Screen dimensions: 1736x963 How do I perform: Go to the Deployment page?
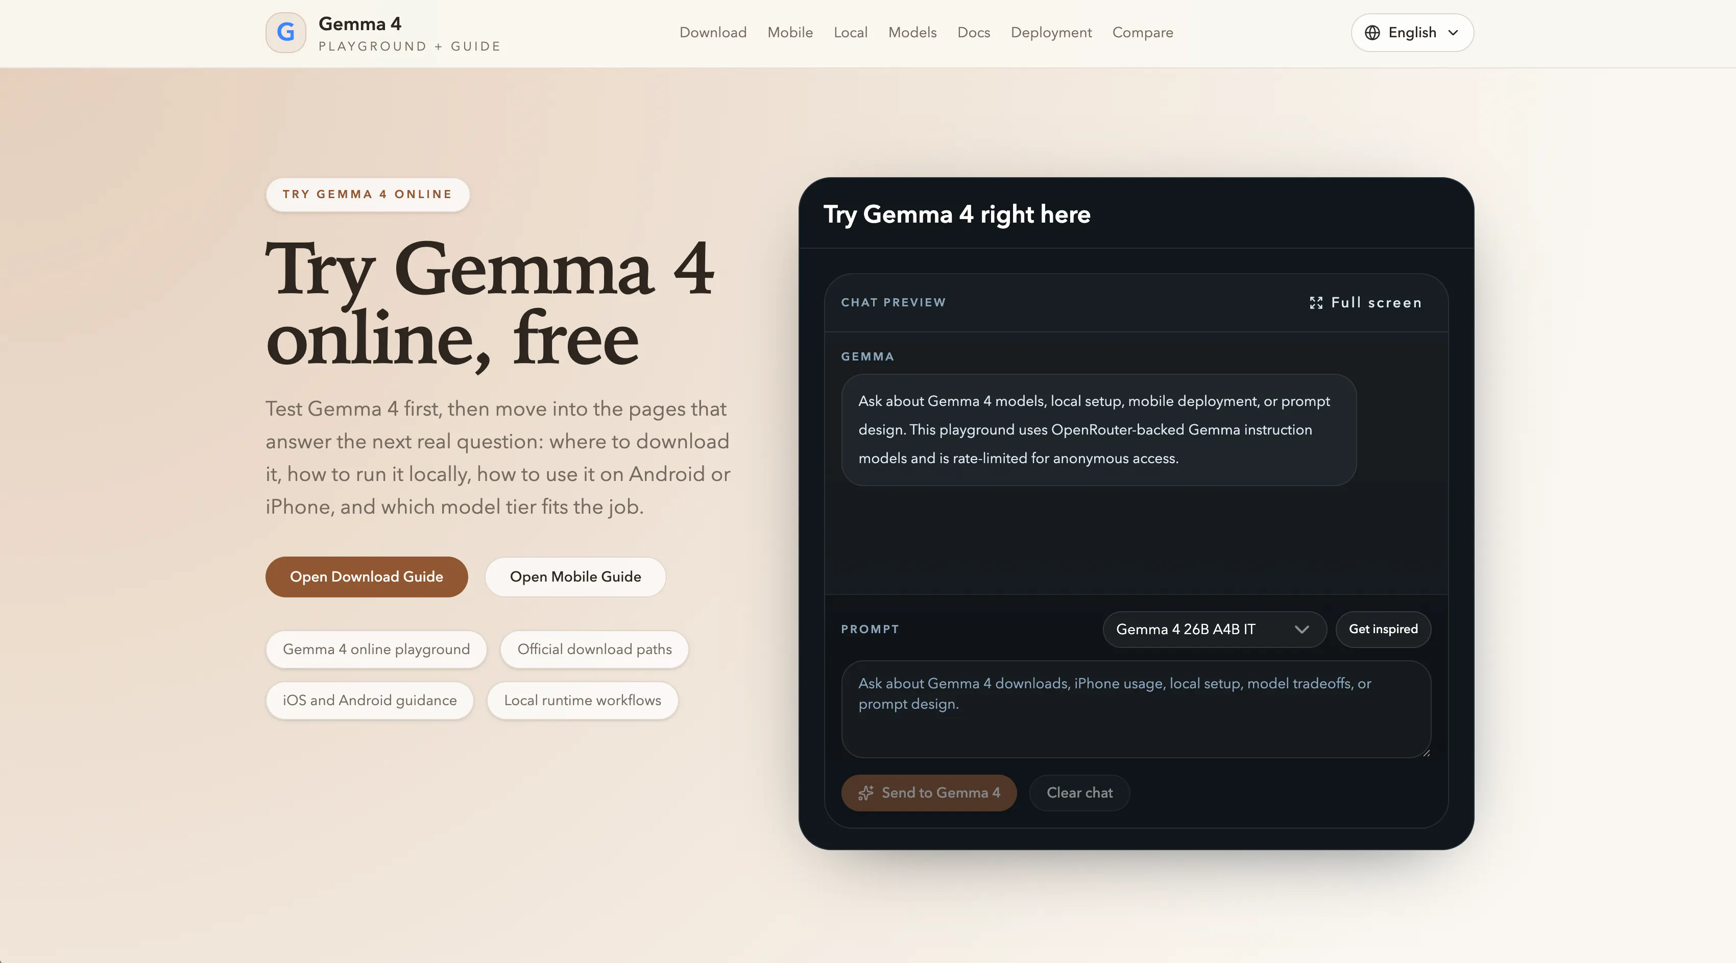[x=1051, y=32]
